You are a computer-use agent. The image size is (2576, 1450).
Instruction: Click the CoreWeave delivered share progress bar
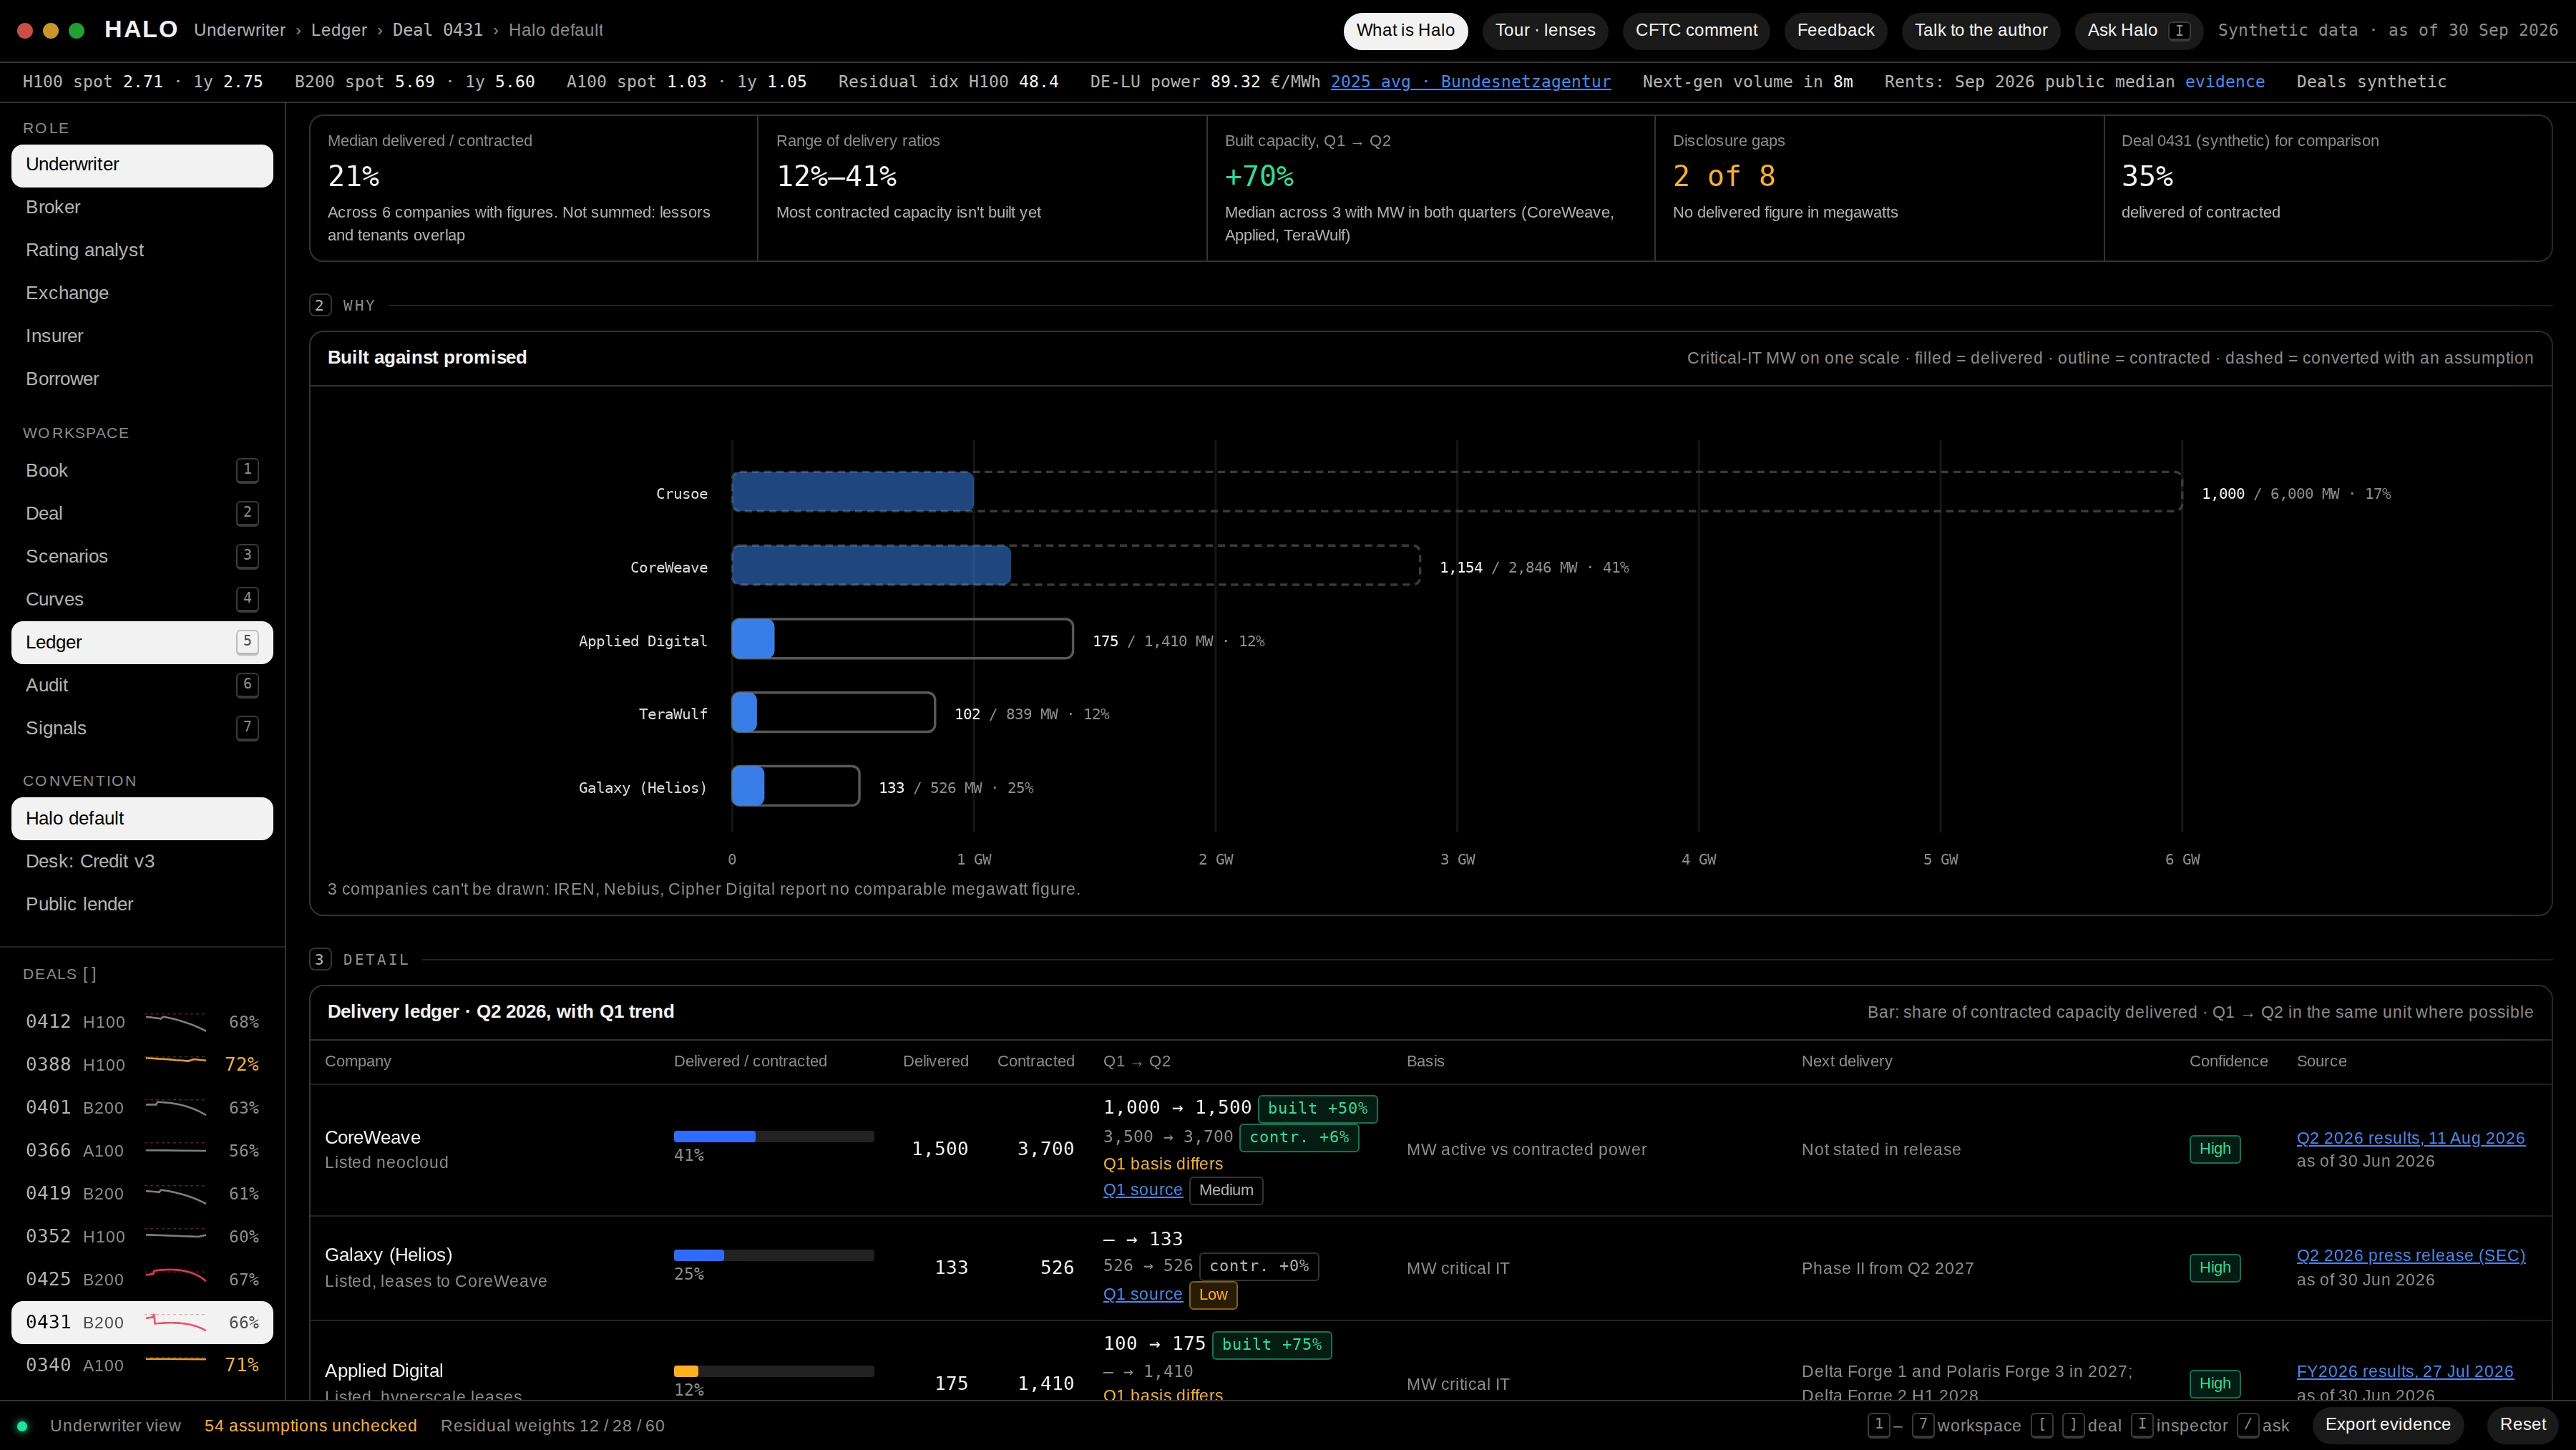pyautogui.click(x=773, y=1137)
